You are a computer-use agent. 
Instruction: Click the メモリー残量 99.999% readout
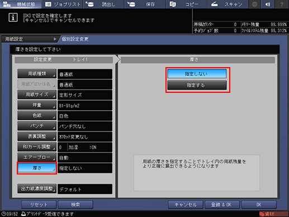pos(264,25)
